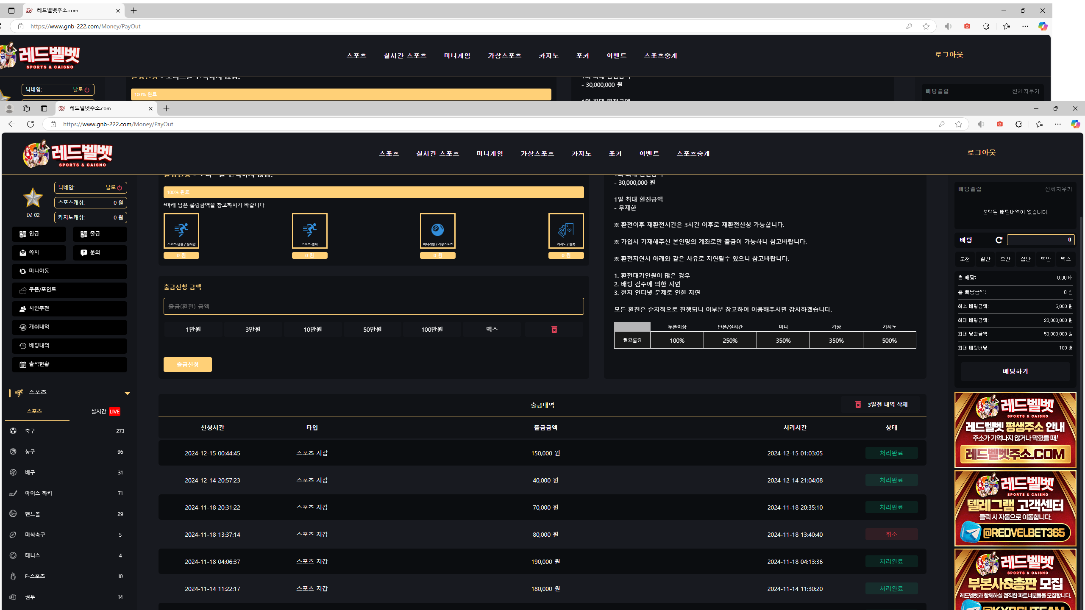Screen dimensions: 1085x610
Task: Add 1만원 to withdrawal amount
Action: point(193,330)
